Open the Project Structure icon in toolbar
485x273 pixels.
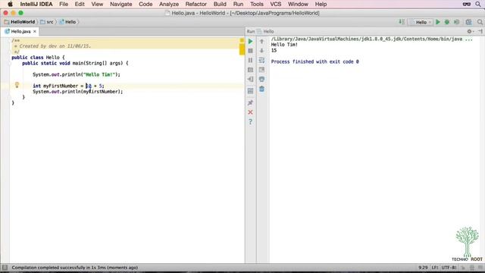tap(468, 22)
